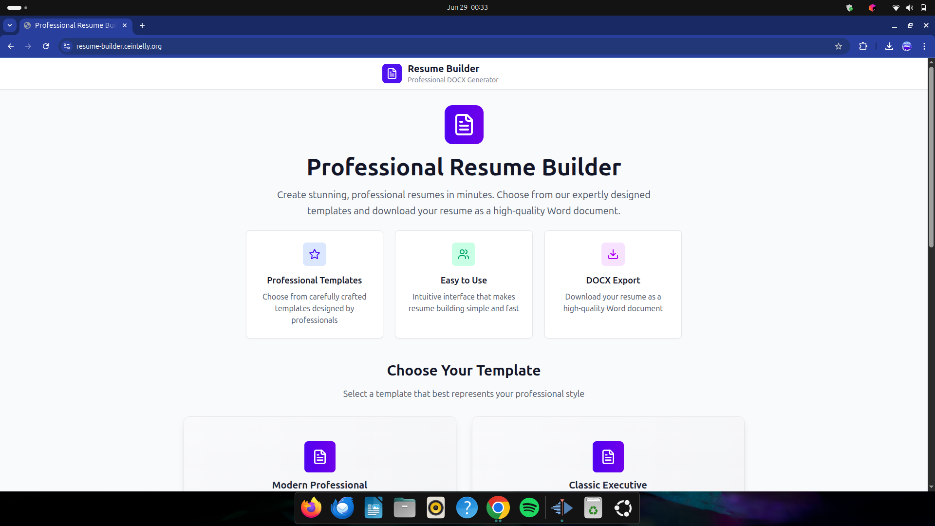The width and height of the screenshot is (935, 526).
Task: Click the users icon in Easy to Use card
Action: coord(463,254)
